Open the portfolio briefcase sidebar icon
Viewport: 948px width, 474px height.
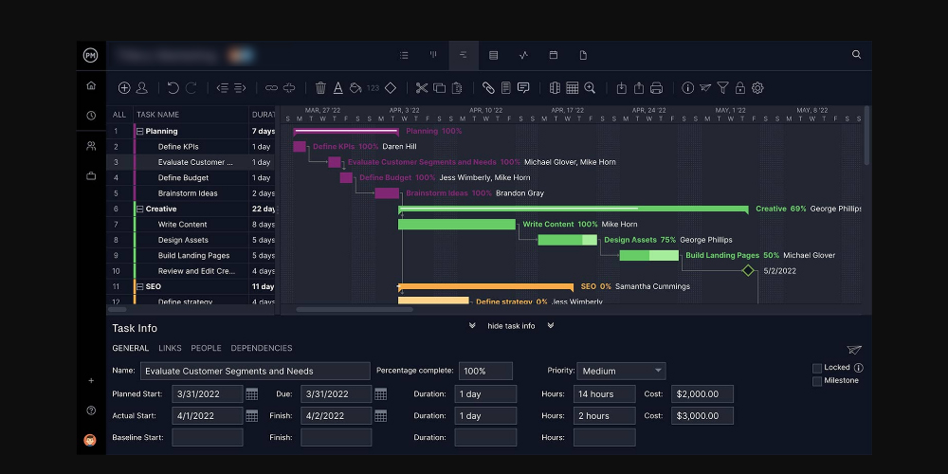tap(91, 176)
